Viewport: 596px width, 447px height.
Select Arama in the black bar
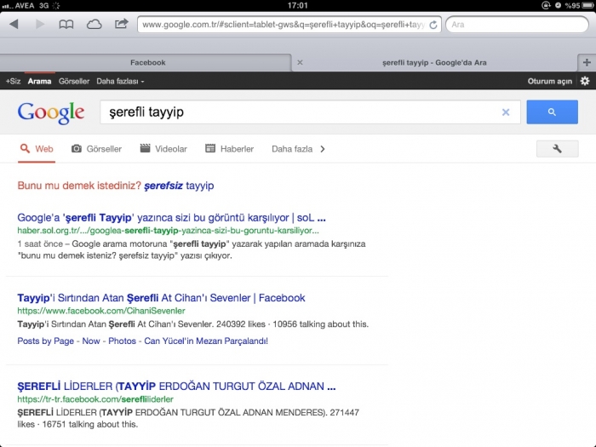click(39, 82)
